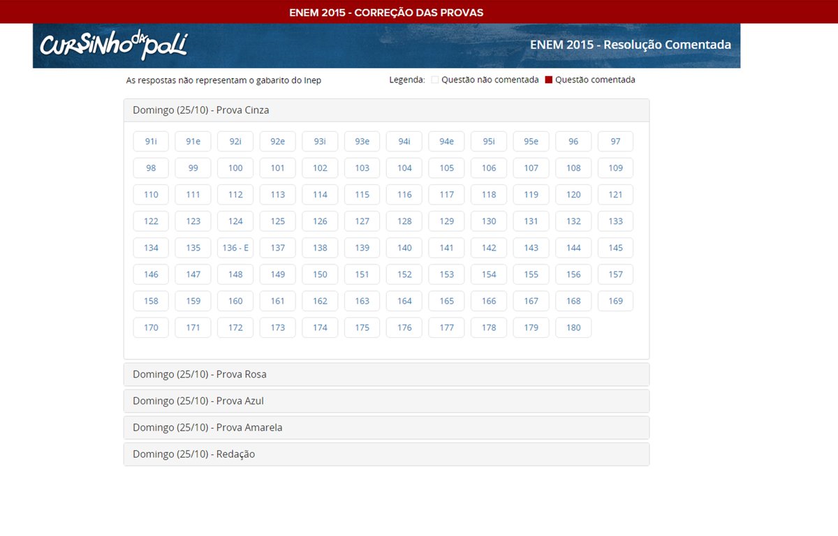Image resolution: width=838 pixels, height=536 pixels.
Task: Click question 119 button
Action: coord(531,194)
